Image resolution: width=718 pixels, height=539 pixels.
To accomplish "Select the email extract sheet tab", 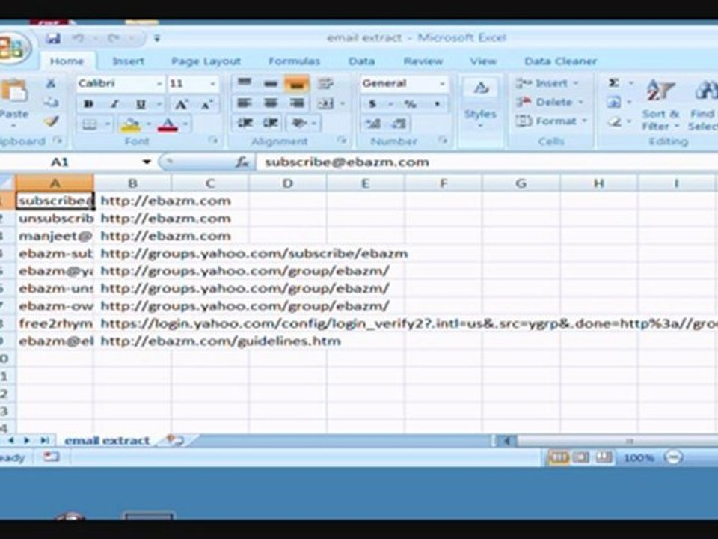I will point(107,441).
